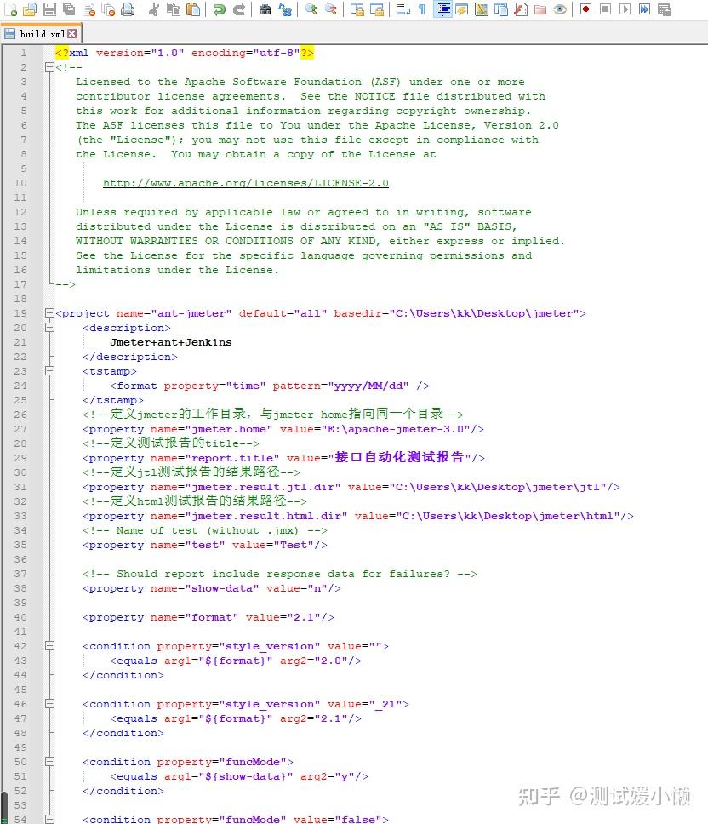Viewport: 708px width, 824px height.
Task: Collapse the description element fold
Action: coord(49,328)
